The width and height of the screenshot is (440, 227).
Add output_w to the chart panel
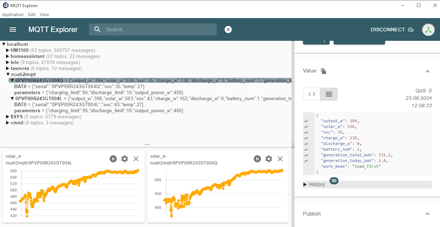coord(306,121)
